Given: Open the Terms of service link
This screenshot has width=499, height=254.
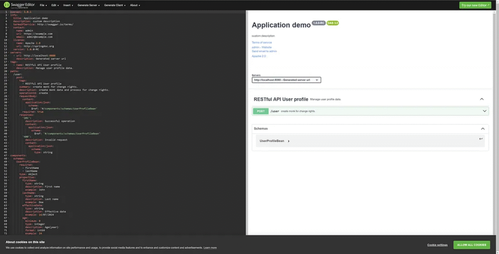Looking at the screenshot, I should pos(262,42).
